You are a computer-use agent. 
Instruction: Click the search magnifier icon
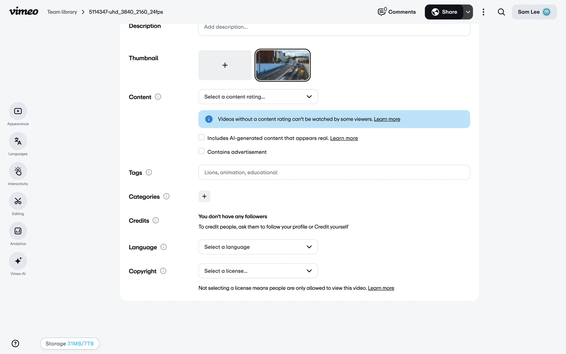pos(501,12)
